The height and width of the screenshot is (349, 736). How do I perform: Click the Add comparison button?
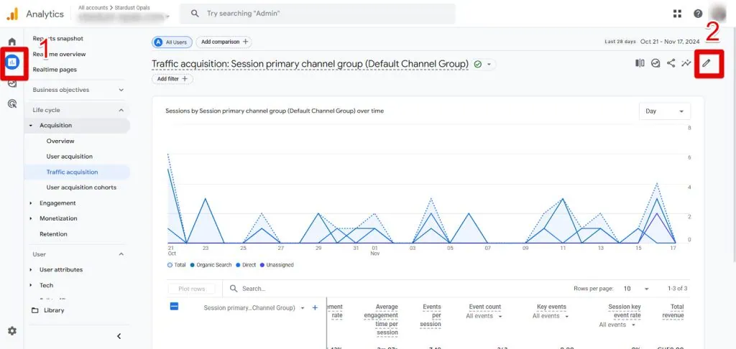tap(224, 42)
